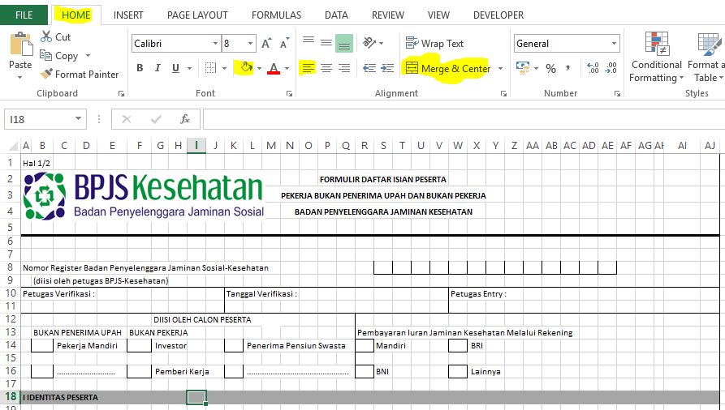Increase font size with the large A
Viewport: 725px width, 410px height.
click(x=266, y=43)
